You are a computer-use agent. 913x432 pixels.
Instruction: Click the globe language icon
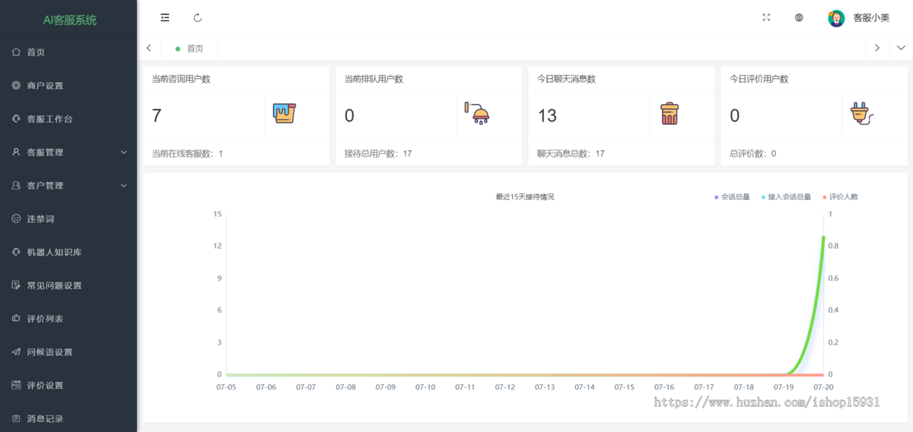[x=799, y=17]
